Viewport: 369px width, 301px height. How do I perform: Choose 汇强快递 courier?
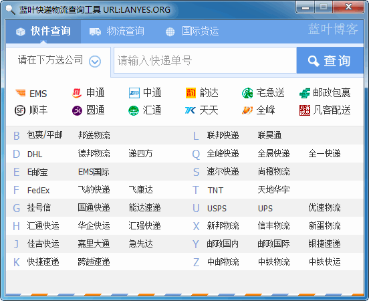145,225
